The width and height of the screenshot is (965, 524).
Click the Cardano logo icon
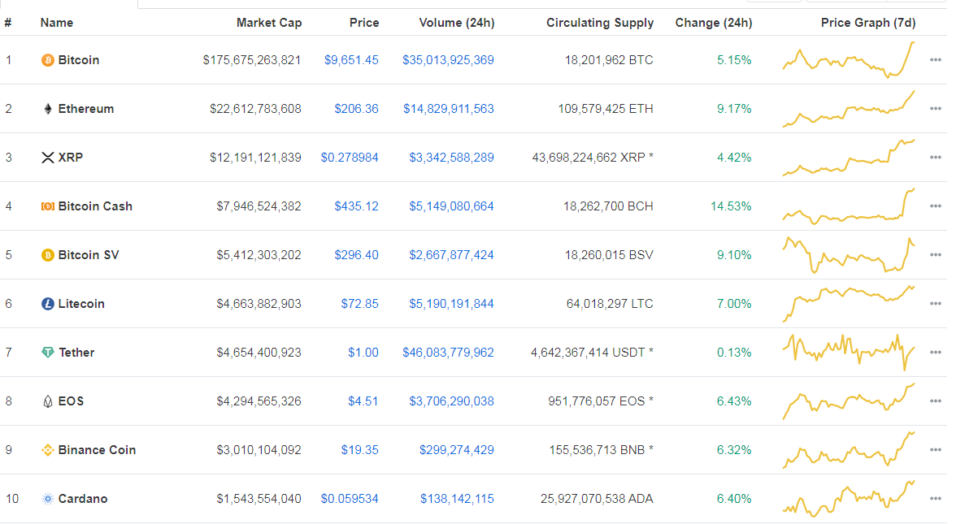(48, 499)
